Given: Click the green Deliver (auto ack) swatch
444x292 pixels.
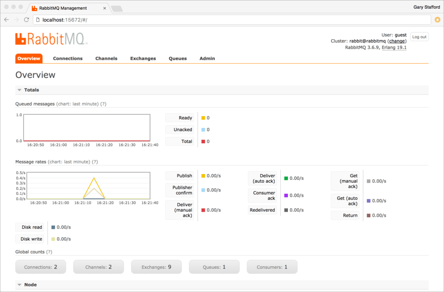Looking at the screenshot, I should 286,178.
